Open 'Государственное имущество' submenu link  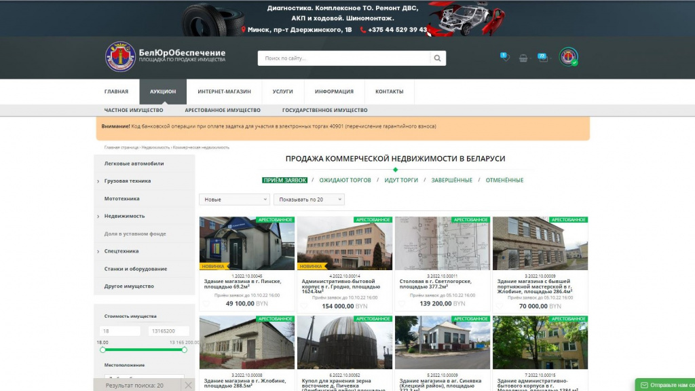(324, 110)
